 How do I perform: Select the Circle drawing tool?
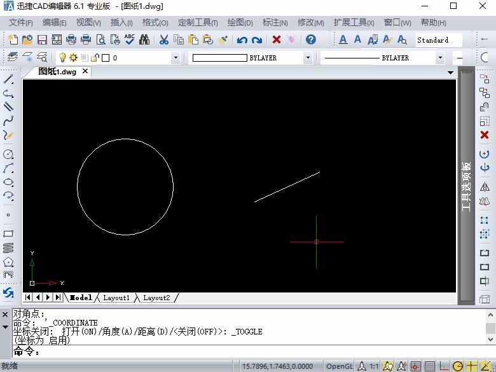(8, 154)
